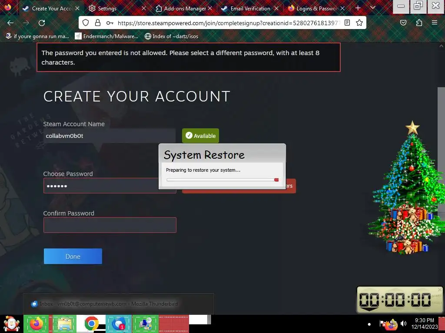Open the taskbar clock showing 9:30 PM
Viewport: 445px width, 333px height.
[424, 323]
